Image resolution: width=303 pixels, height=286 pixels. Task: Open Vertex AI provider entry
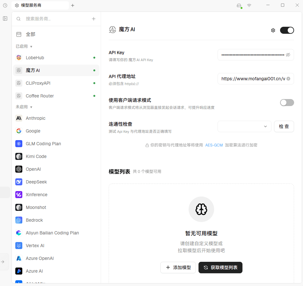[x=56, y=246]
